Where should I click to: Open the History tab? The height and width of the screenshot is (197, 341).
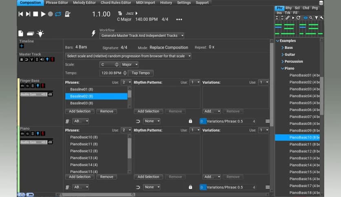pos(166,2)
